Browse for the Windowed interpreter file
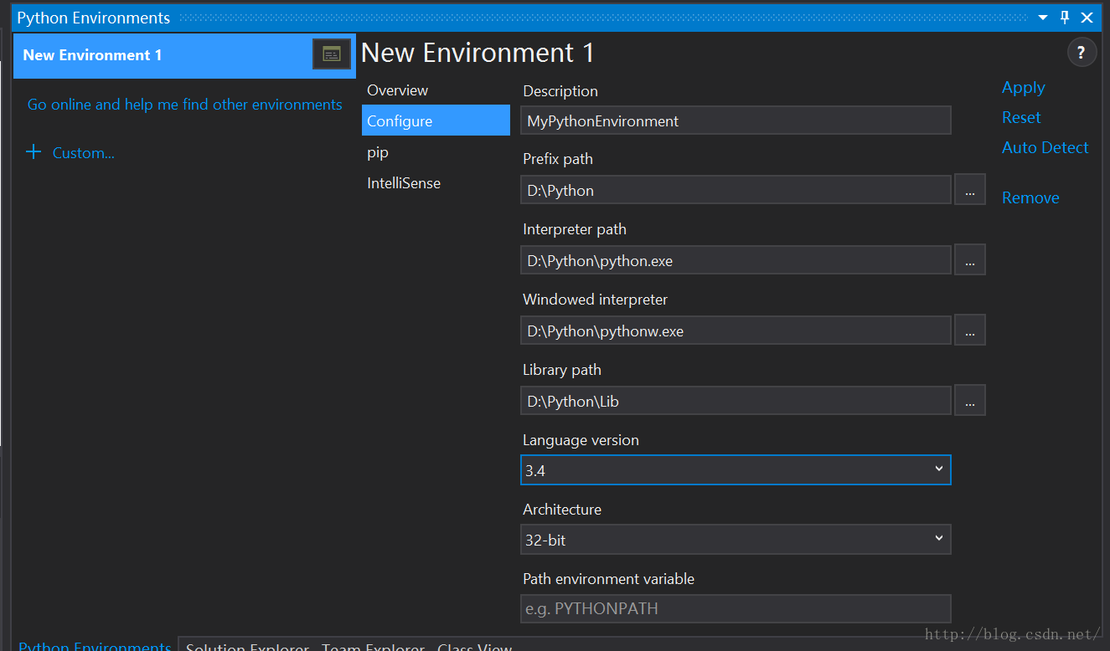The image size is (1110, 651). (969, 331)
